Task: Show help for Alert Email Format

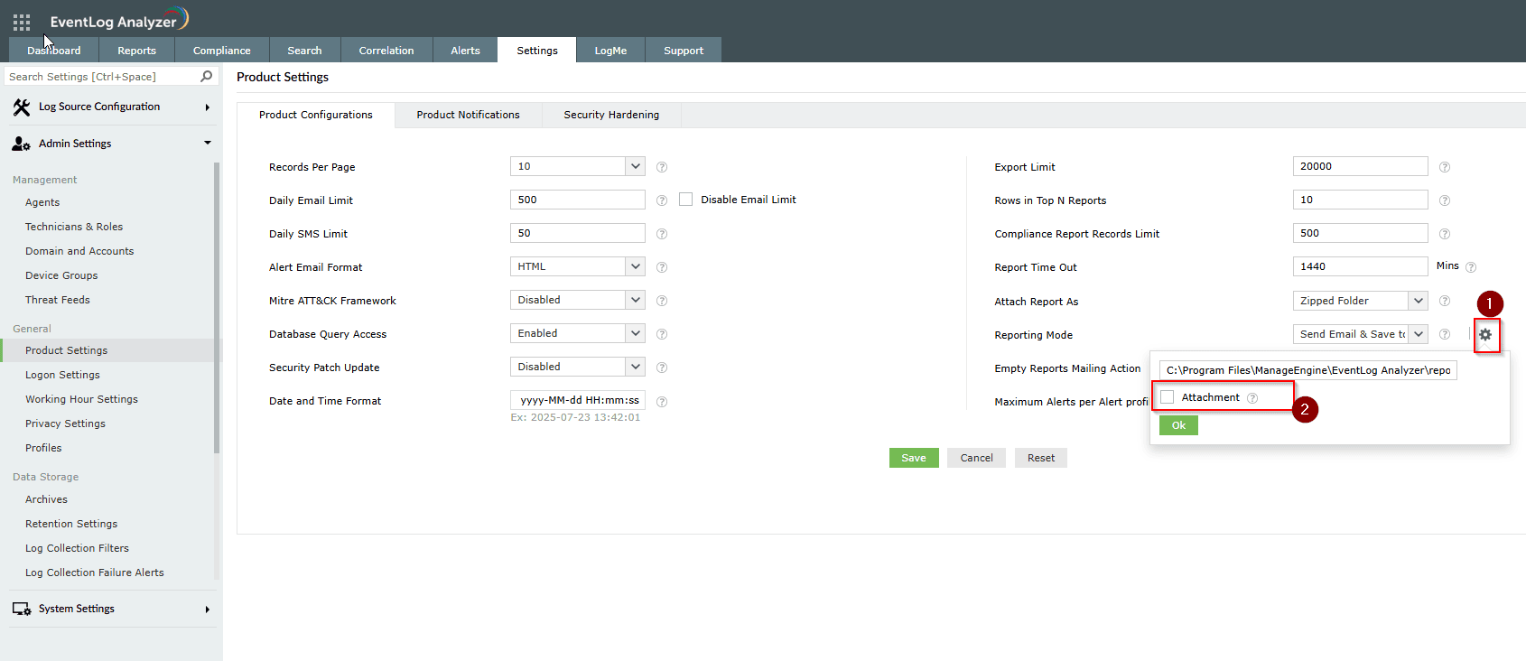Action: click(x=662, y=267)
